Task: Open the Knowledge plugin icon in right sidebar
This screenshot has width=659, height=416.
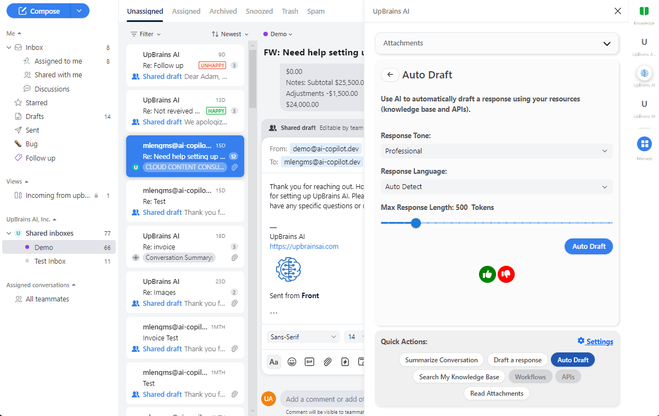Action: click(644, 12)
